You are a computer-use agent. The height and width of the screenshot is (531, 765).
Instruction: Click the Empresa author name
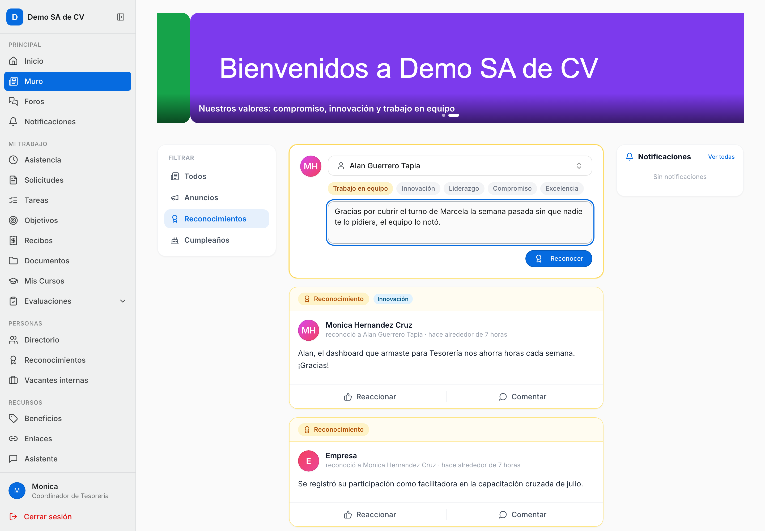click(x=341, y=456)
